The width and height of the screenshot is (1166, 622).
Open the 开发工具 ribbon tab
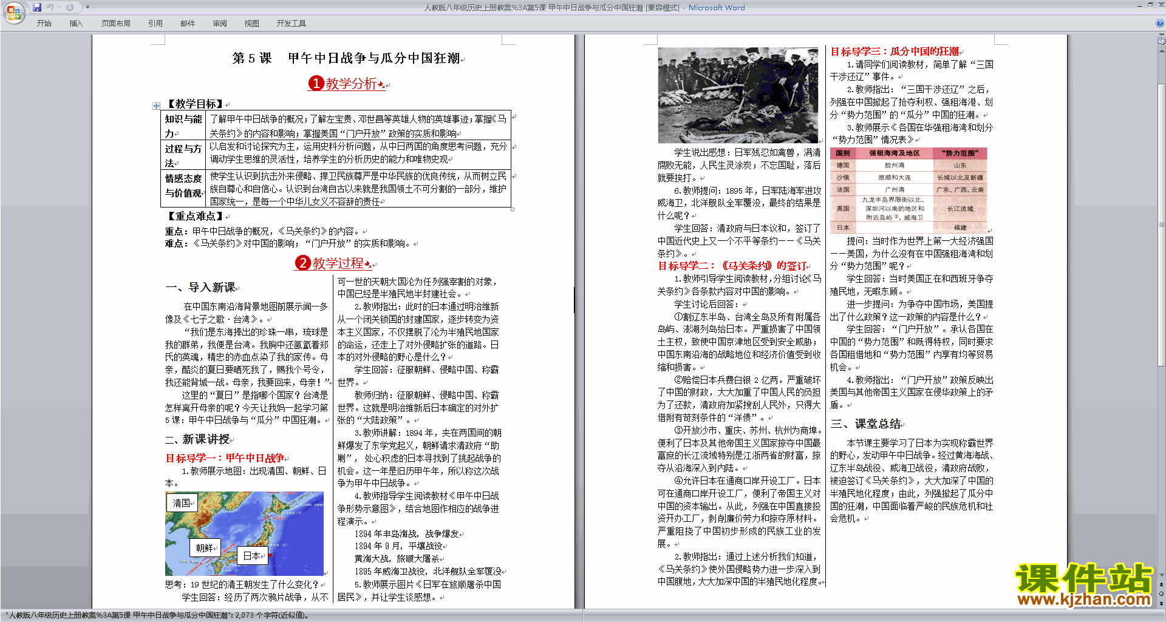click(291, 24)
